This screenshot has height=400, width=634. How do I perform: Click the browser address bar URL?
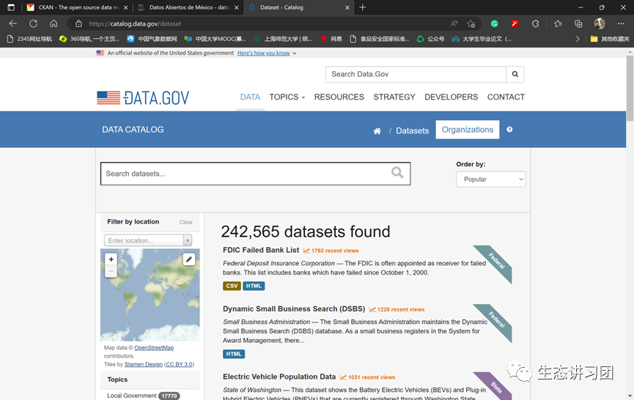(135, 24)
